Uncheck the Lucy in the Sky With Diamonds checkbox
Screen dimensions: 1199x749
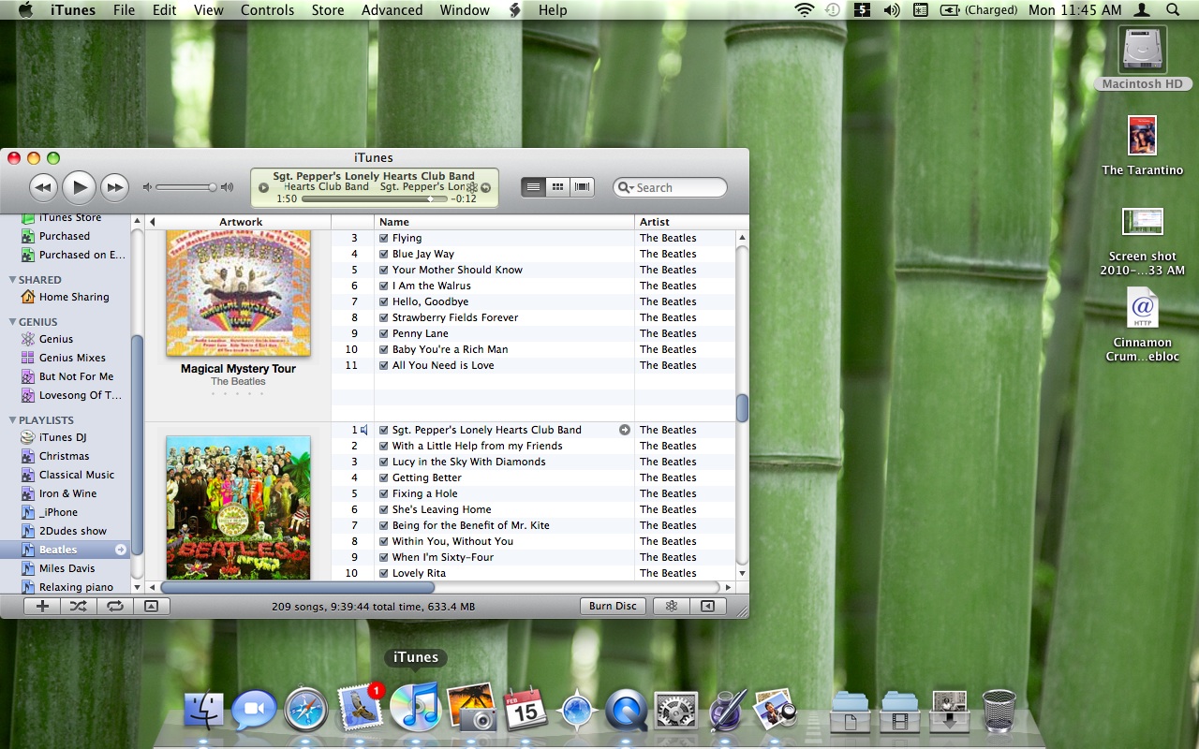click(x=383, y=462)
